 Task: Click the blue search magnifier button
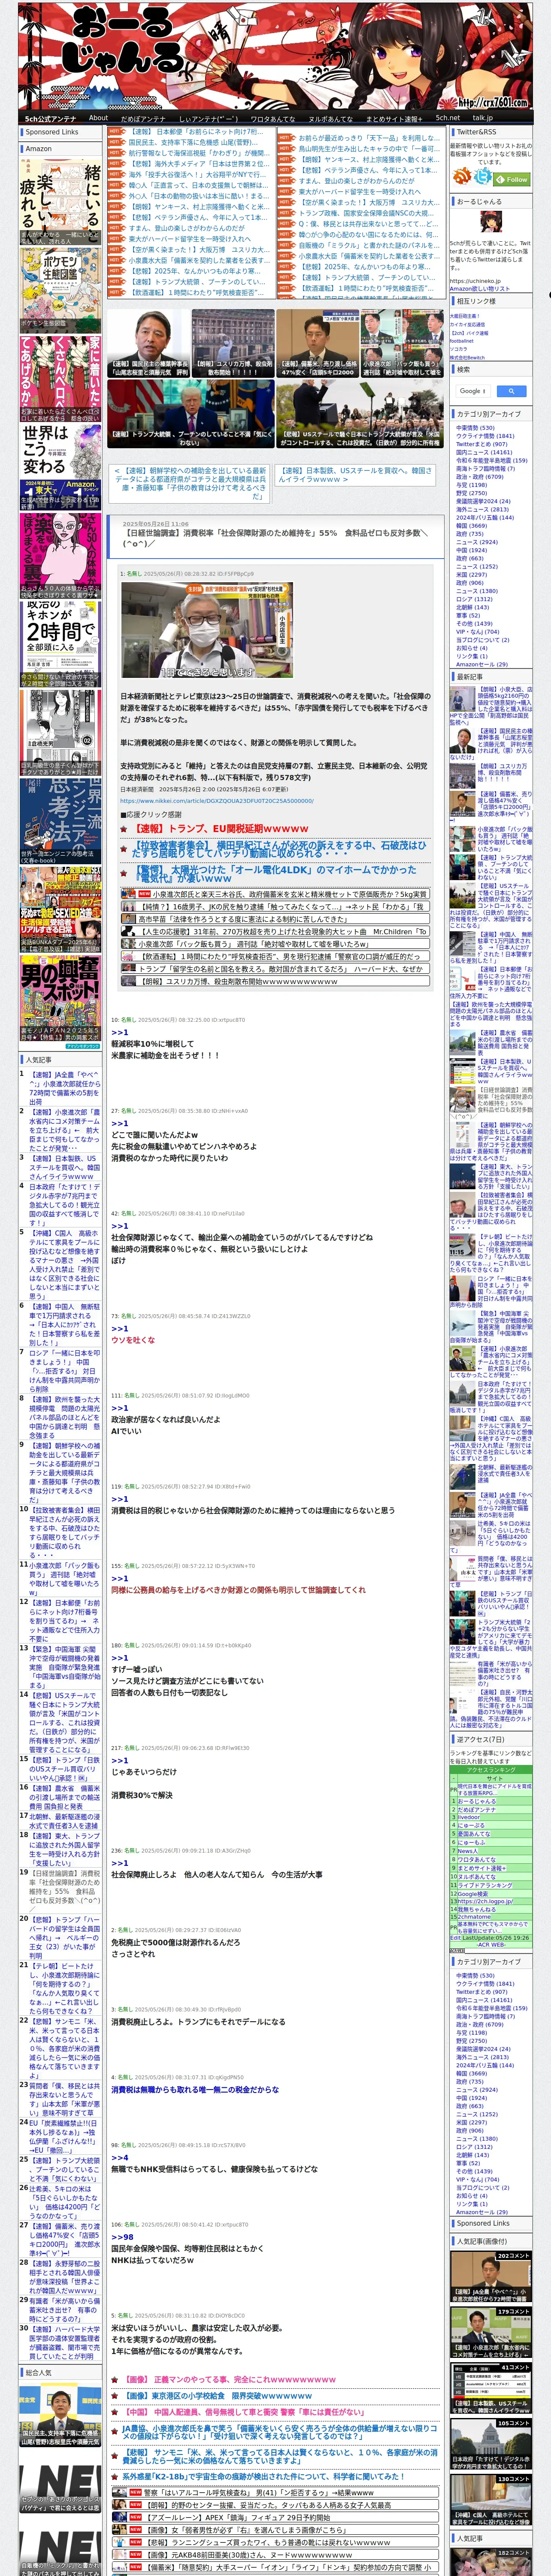511,391
